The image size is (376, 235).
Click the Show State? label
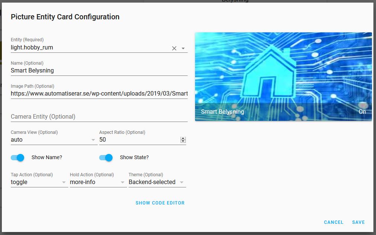pyautogui.click(x=134, y=157)
